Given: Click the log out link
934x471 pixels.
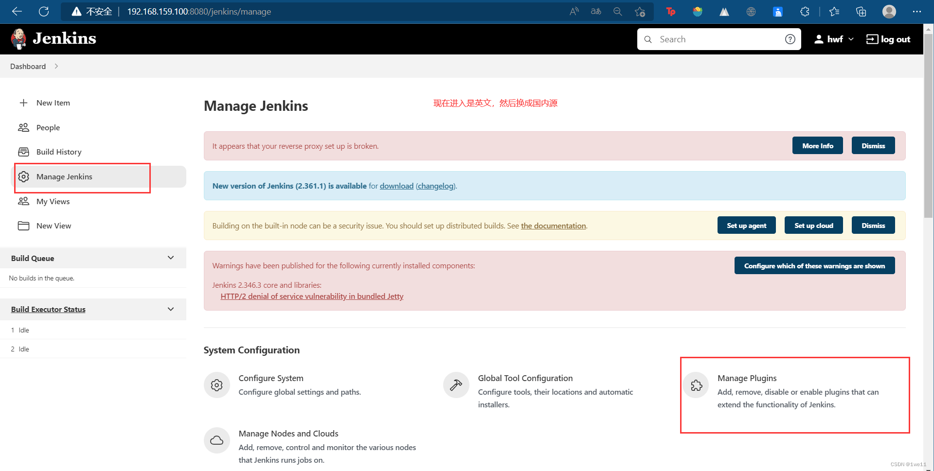Looking at the screenshot, I should tap(888, 39).
